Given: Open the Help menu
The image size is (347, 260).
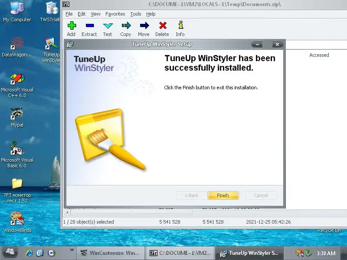Looking at the screenshot, I should [151, 14].
